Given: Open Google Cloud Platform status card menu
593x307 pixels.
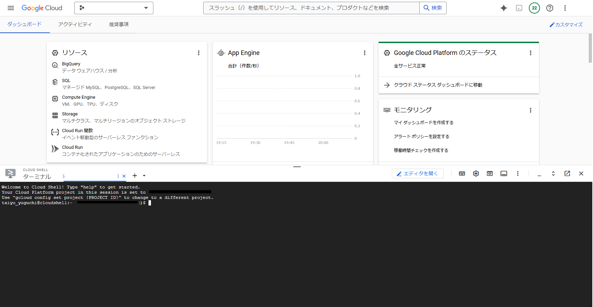Looking at the screenshot, I should point(531,53).
